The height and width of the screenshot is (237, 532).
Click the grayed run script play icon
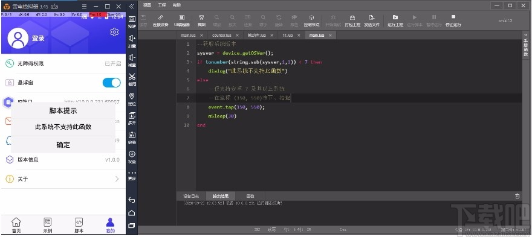click(415, 17)
